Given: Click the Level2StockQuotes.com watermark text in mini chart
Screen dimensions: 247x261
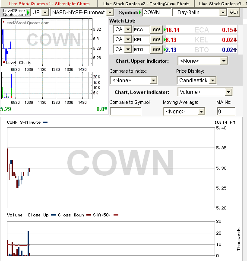Looking at the screenshot, I should pos(27,23).
